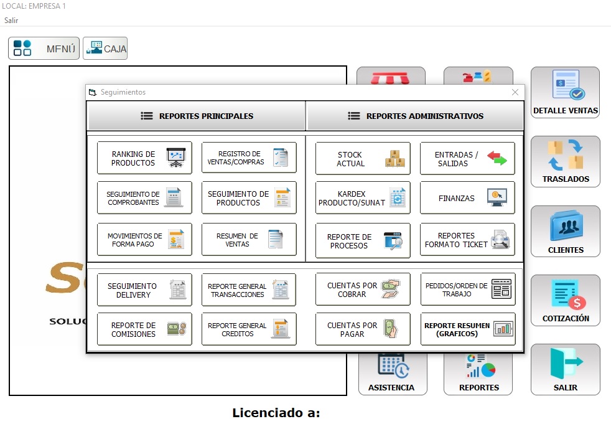Open CAJA from the toolbar
Screen dimensions: 611x424
pyautogui.click(x=105, y=48)
